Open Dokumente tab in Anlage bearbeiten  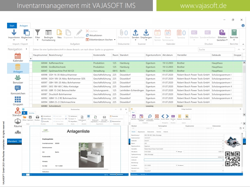(x=151, y=132)
